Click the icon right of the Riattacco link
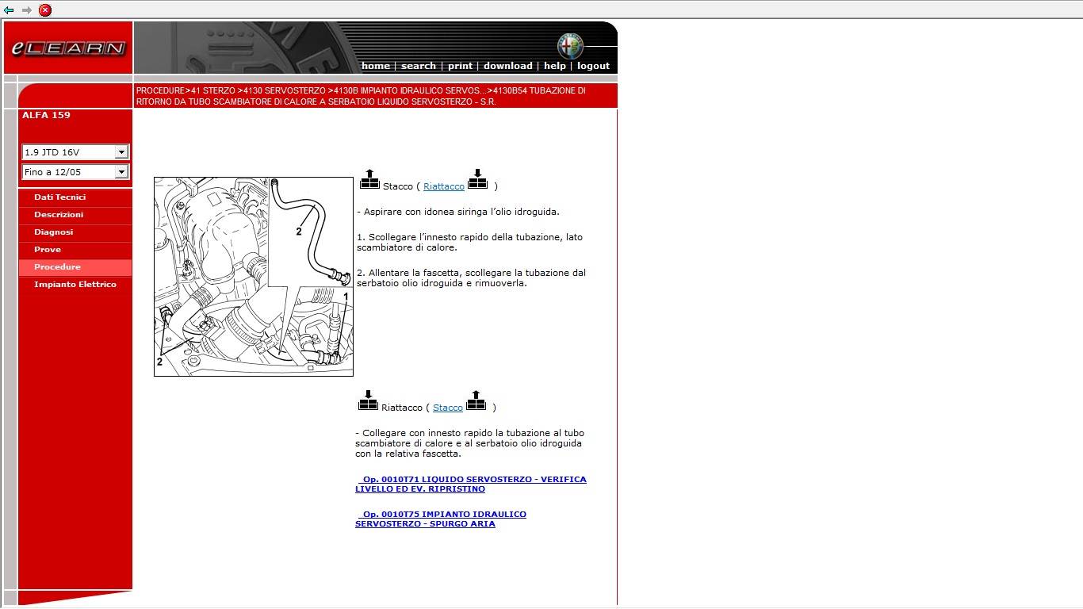Screen dimensions: 1083x609 (x=477, y=180)
